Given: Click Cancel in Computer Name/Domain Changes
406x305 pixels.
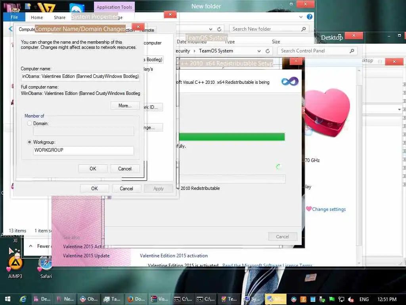Looking at the screenshot, I should point(125,168).
